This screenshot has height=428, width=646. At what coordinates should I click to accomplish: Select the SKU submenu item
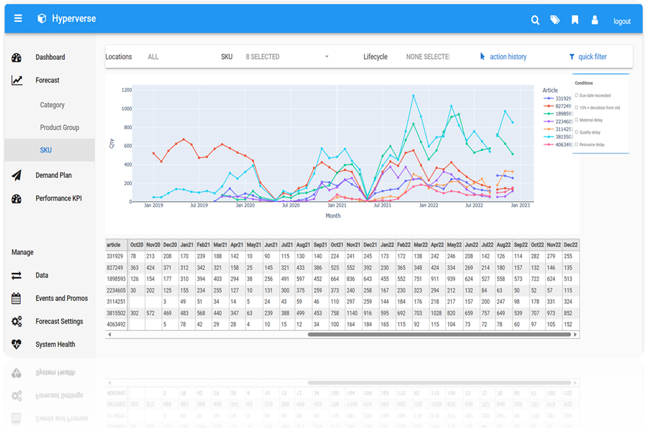coord(50,150)
